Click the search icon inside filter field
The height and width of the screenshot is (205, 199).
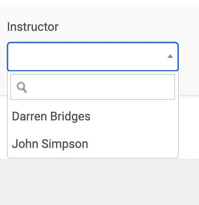(22, 87)
